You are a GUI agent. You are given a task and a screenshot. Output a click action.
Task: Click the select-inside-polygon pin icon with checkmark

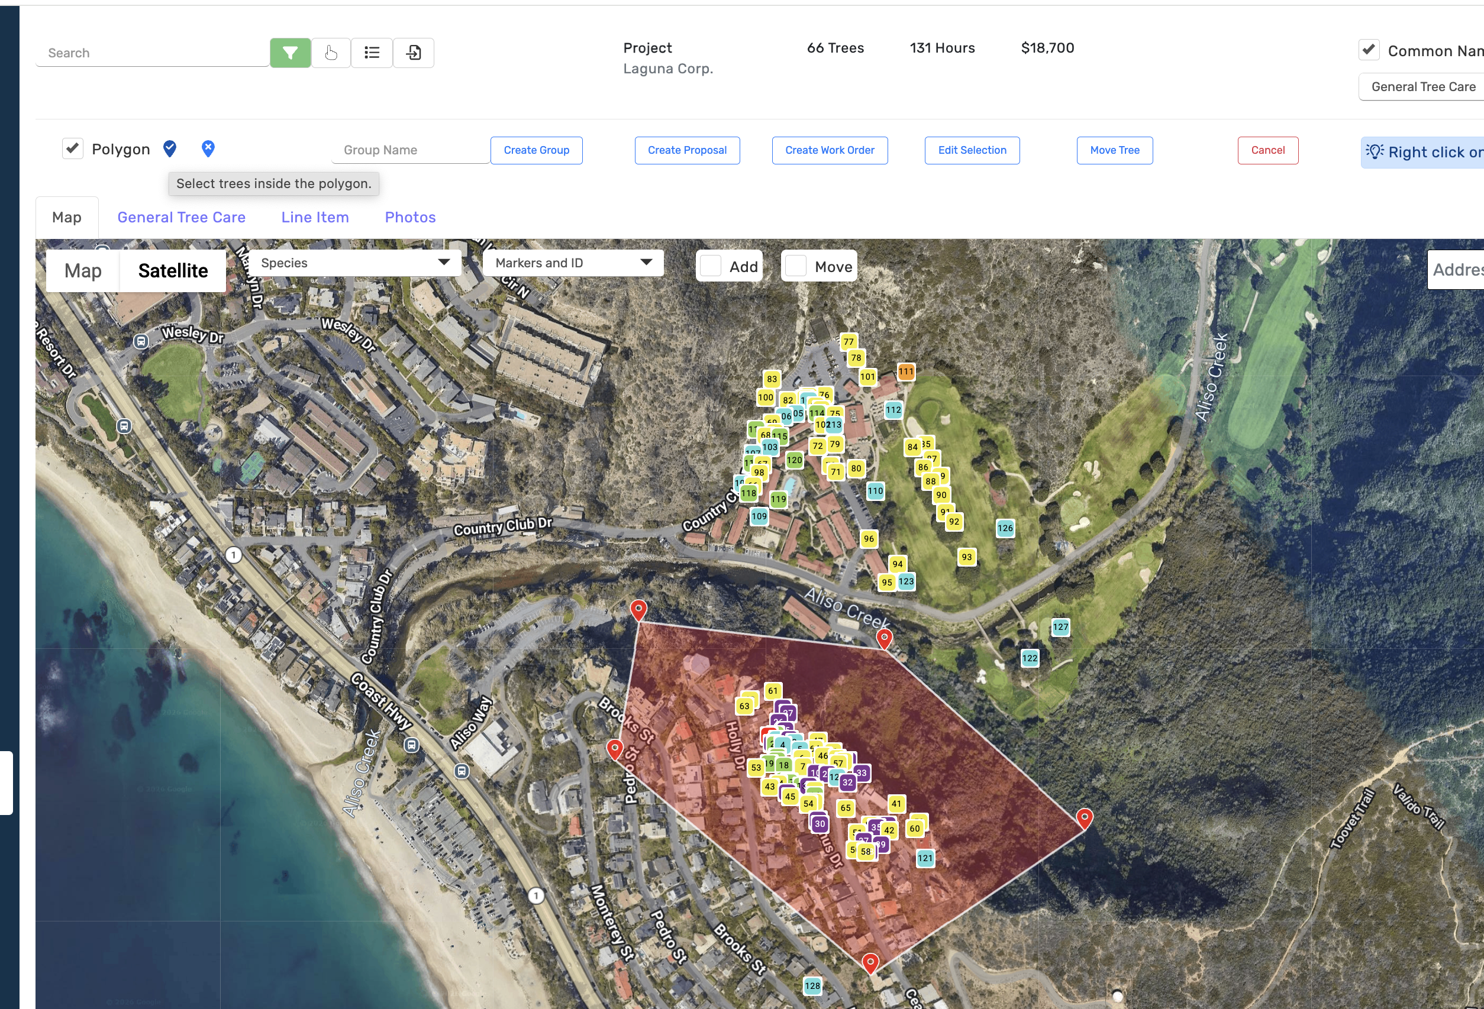tap(169, 148)
